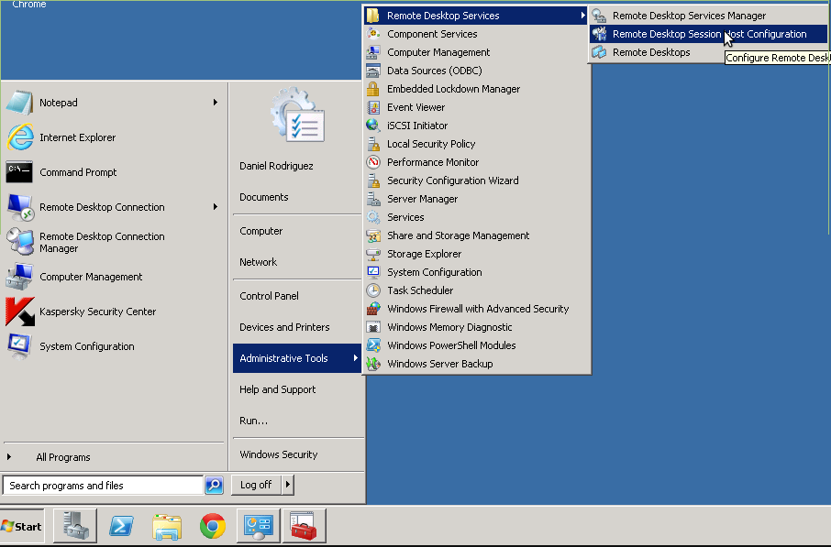Viewport: 831px width, 547px height.
Task: Click Task Scheduler clock icon
Action: [373, 290]
